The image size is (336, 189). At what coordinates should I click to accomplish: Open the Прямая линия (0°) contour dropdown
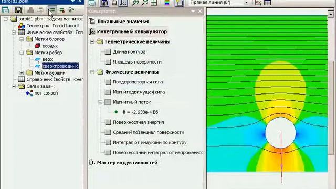pos(219,3)
